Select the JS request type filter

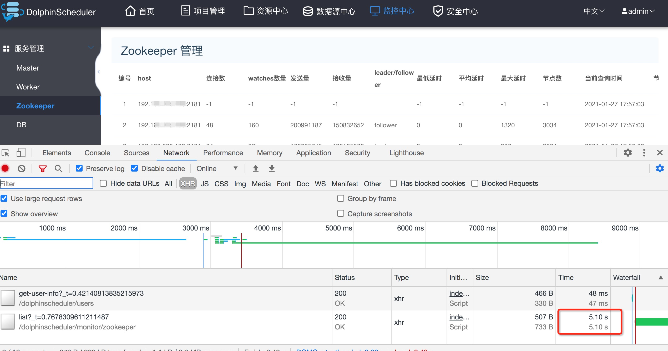[205, 184]
